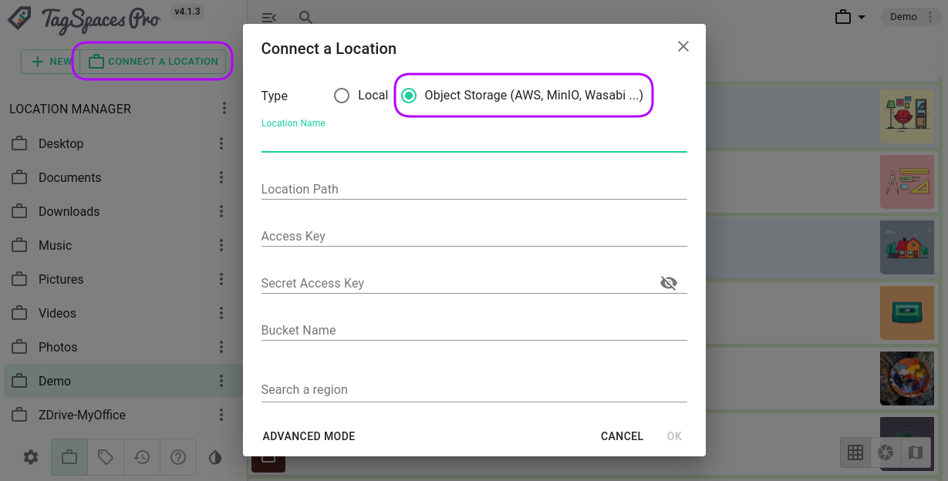Open the Demo location options menu
The image size is (948, 481).
point(221,381)
